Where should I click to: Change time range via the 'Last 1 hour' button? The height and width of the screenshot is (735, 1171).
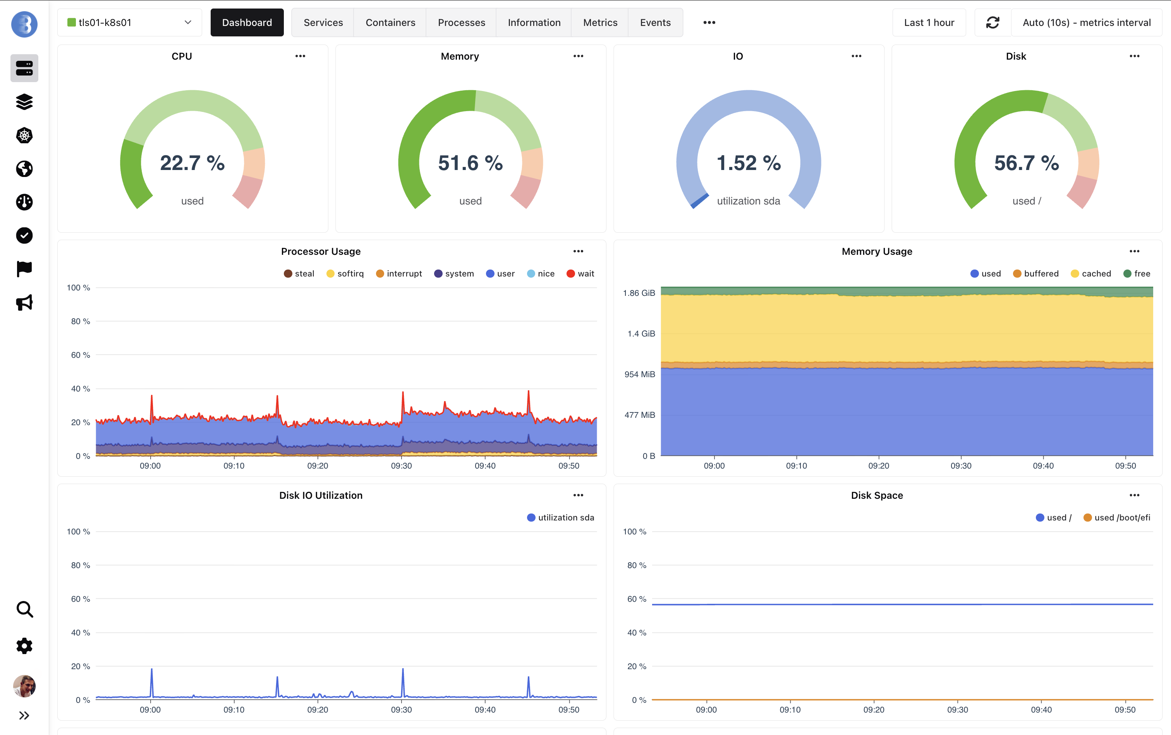coord(929,22)
